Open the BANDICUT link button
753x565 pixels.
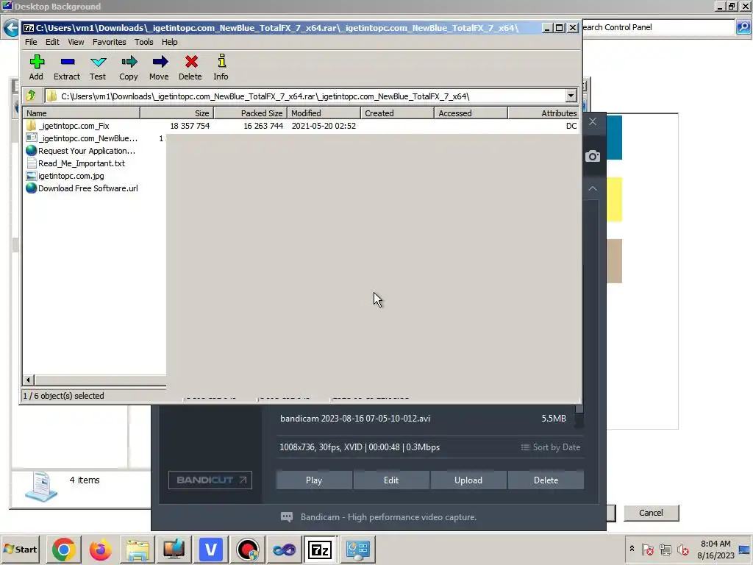click(210, 480)
